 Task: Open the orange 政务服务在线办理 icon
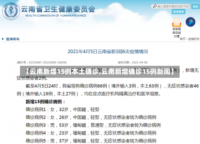click(x=176, y=23)
